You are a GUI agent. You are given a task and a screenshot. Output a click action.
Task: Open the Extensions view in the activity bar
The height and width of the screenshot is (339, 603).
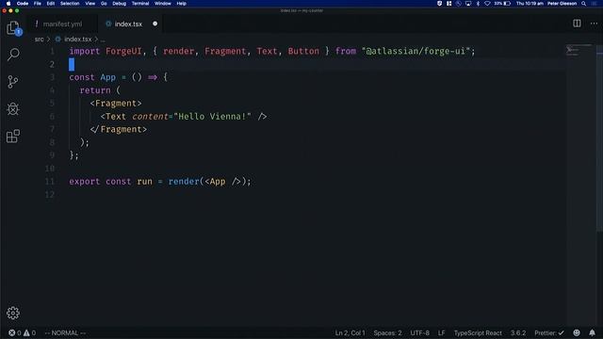13,136
